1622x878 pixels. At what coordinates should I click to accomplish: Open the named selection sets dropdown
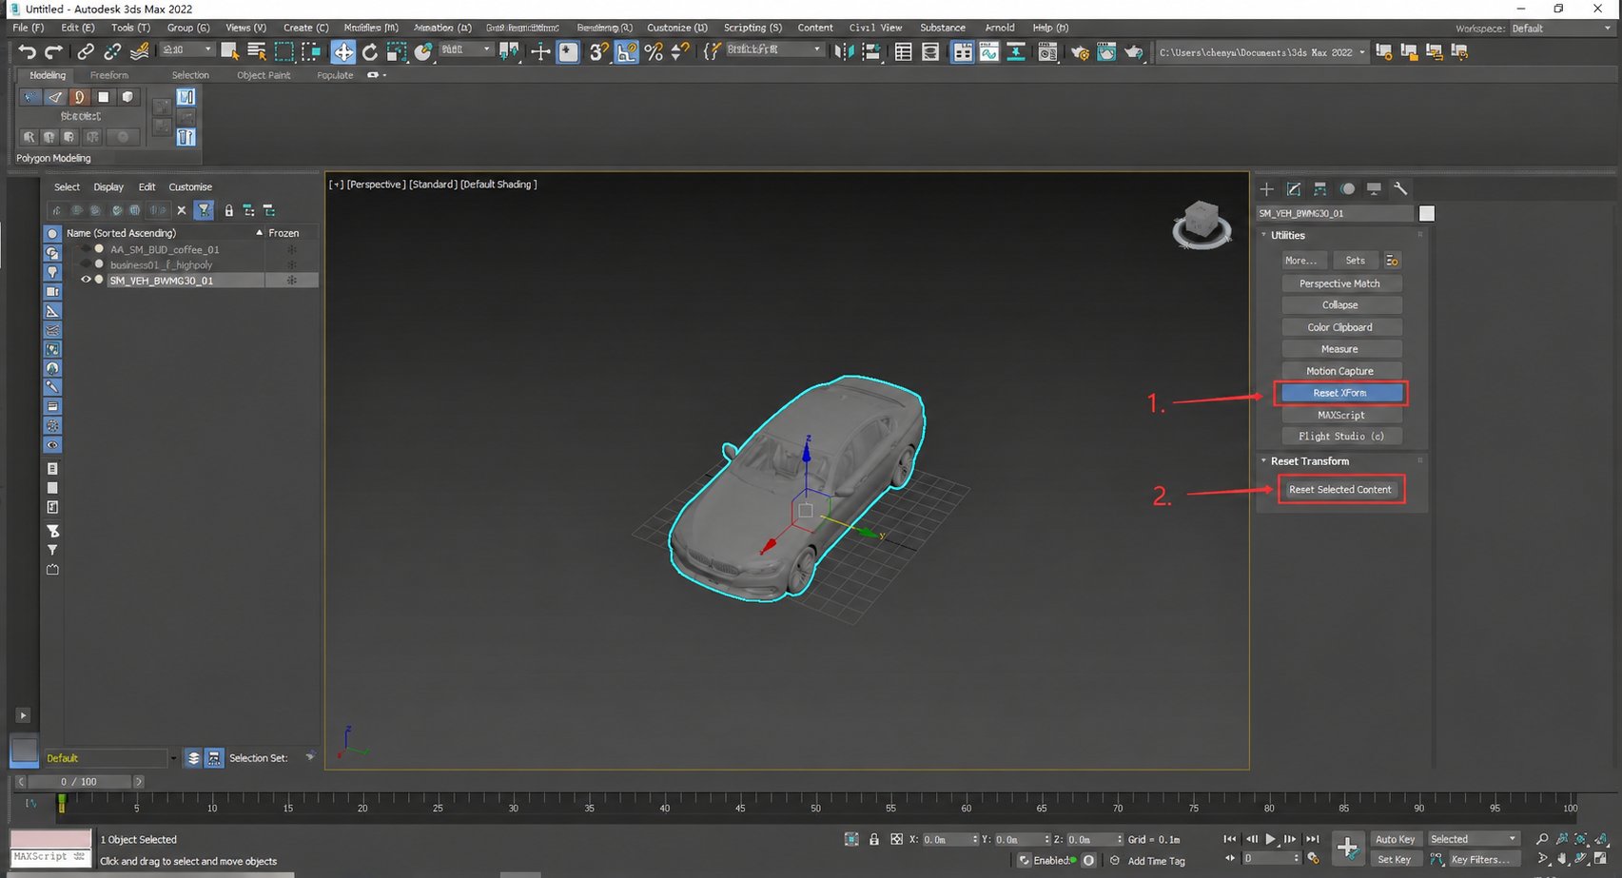tap(775, 49)
